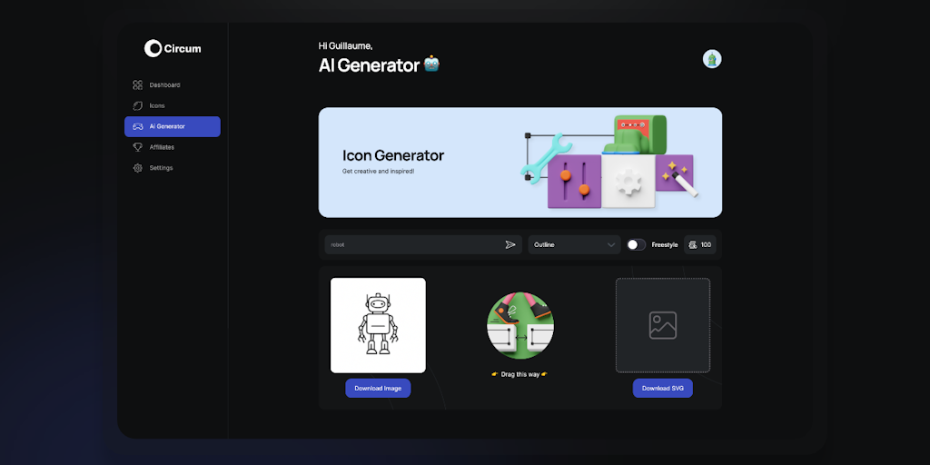Click the Dashboard grid icon
The image size is (930, 465).
click(x=138, y=84)
